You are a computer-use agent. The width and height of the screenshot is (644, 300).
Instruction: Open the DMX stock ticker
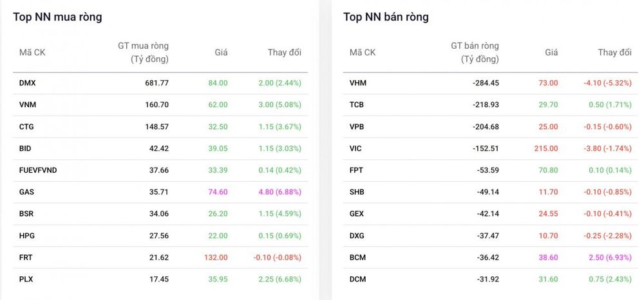tap(28, 83)
